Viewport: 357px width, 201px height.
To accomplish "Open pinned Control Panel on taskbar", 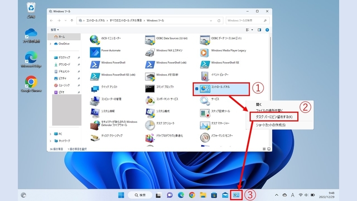I will 236,195.
